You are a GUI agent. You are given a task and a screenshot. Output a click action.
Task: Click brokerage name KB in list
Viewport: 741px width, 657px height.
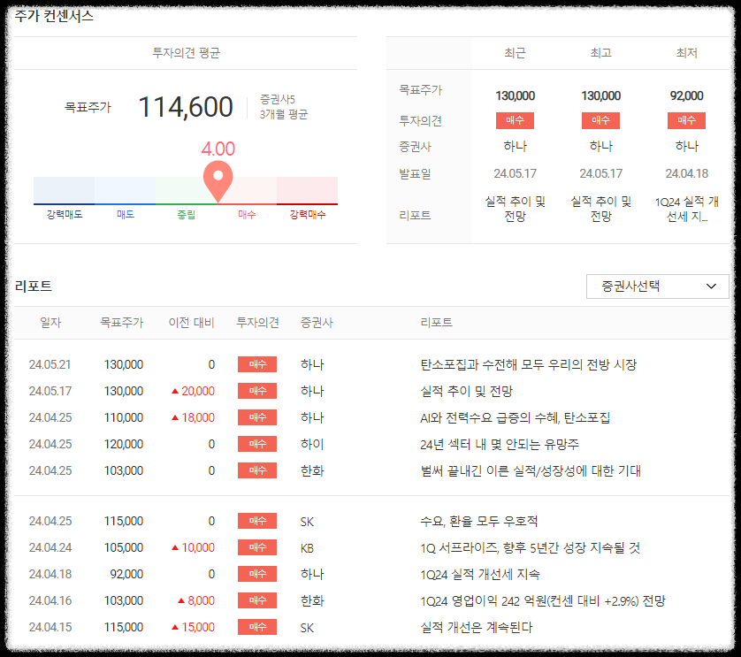(307, 548)
